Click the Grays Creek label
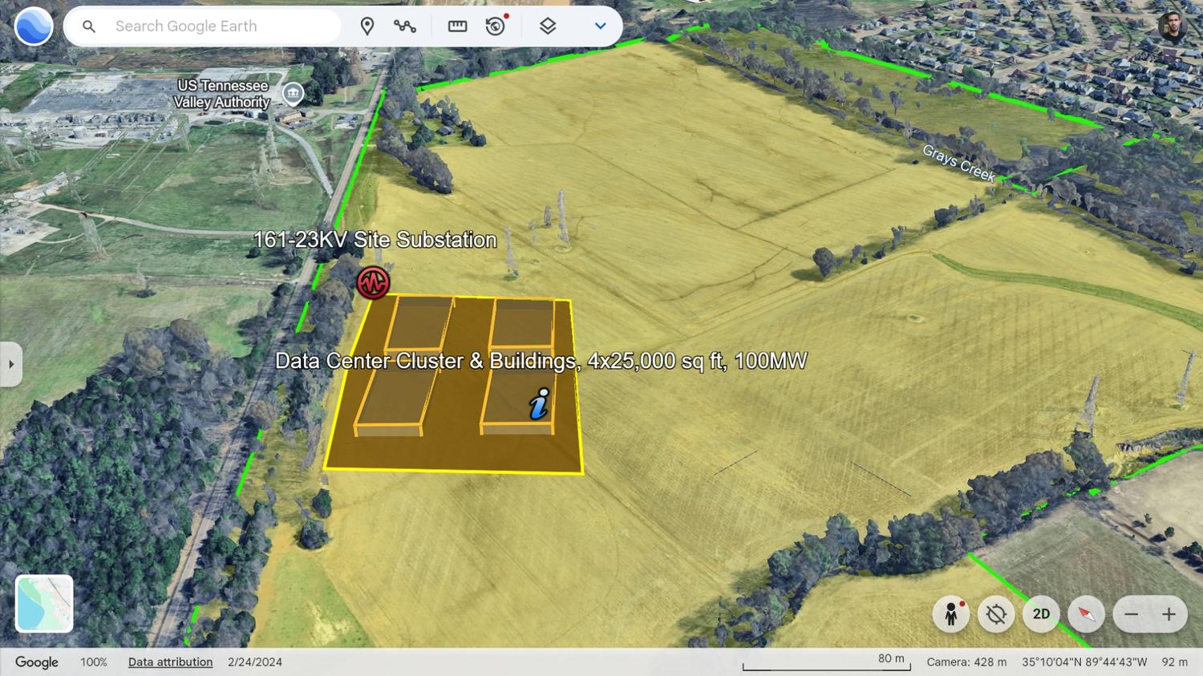Image resolution: width=1203 pixels, height=676 pixels. [958, 163]
